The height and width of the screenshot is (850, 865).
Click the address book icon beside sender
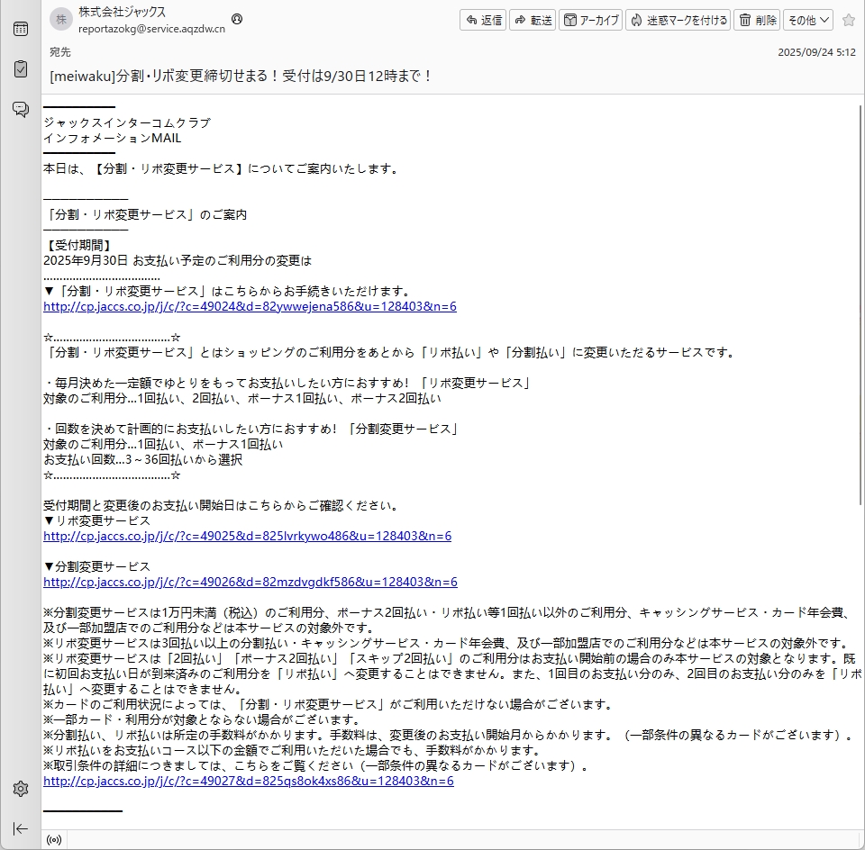point(237,19)
